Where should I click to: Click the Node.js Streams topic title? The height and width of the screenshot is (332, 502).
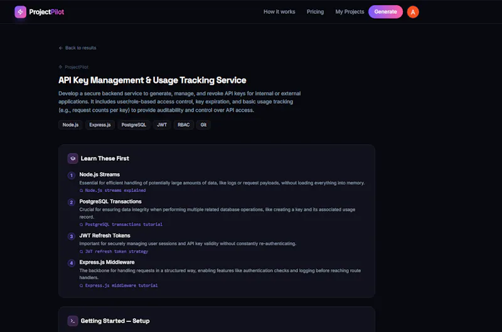100,174
